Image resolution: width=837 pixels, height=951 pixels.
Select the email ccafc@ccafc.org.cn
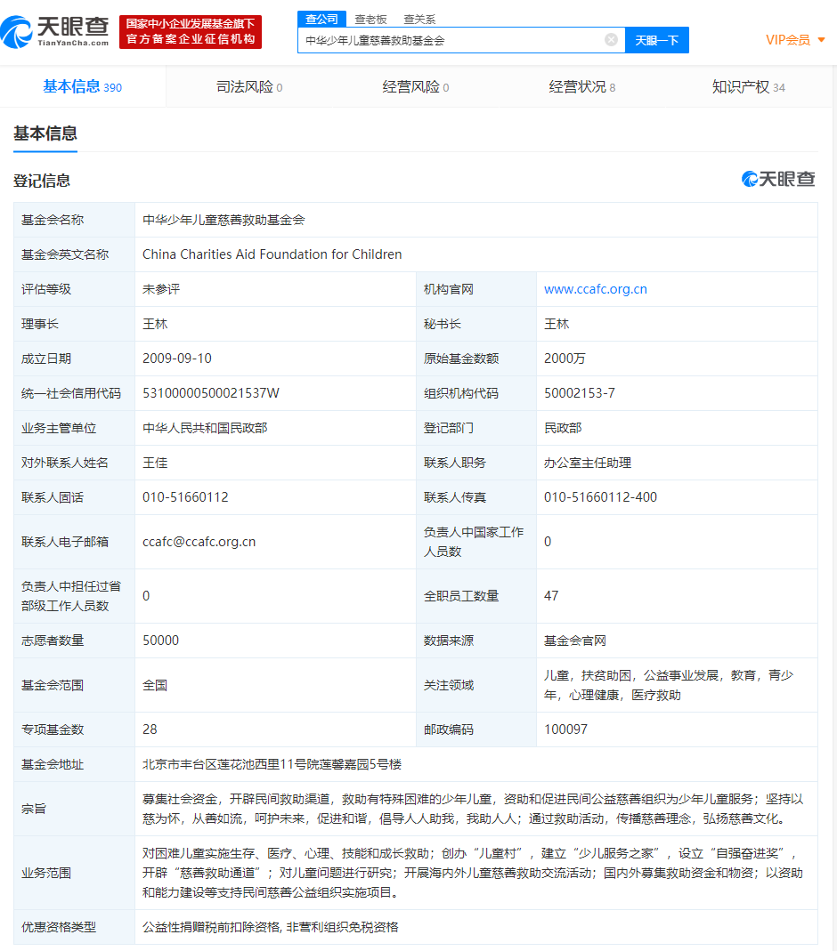pos(199,542)
